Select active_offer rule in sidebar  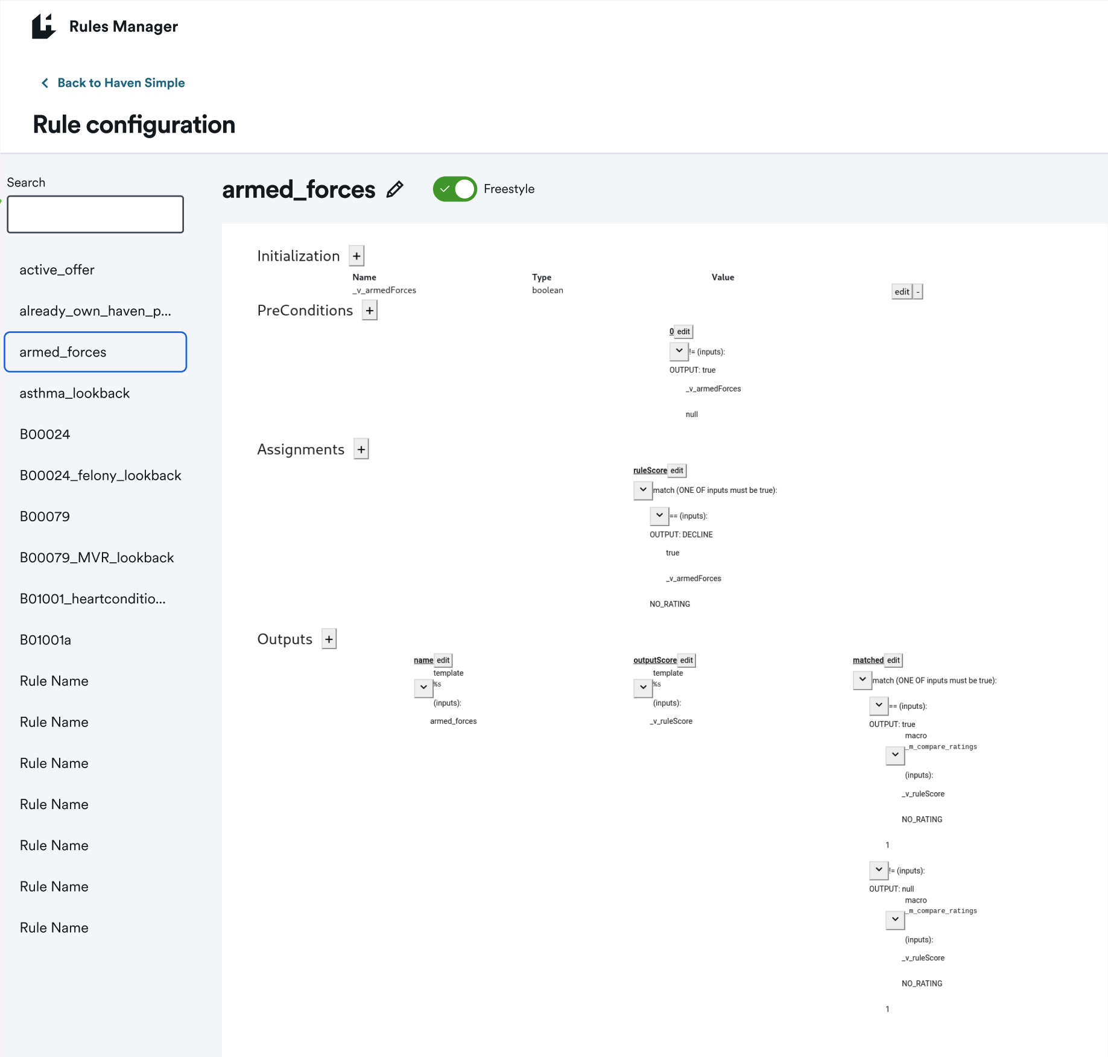(57, 270)
